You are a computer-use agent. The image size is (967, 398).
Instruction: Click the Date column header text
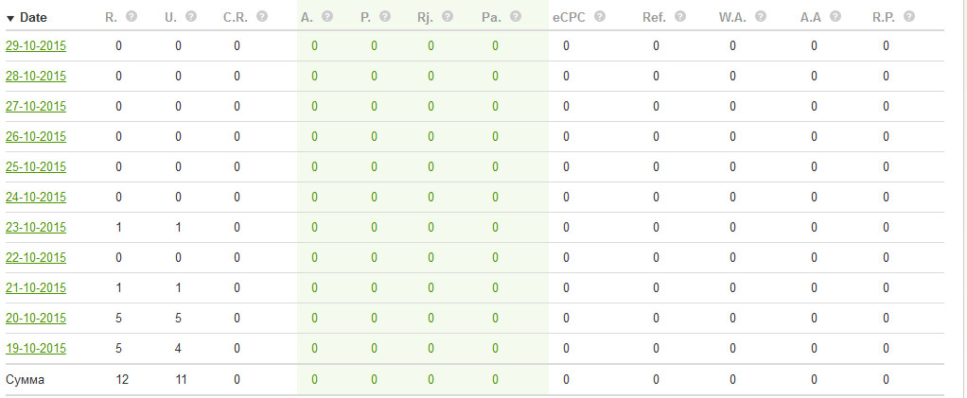coord(33,17)
